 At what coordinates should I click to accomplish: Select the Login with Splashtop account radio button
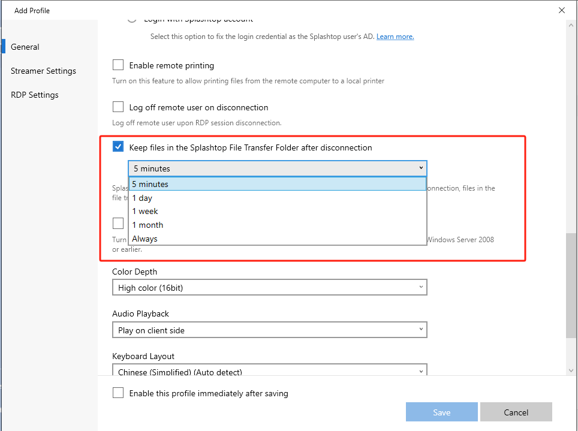coord(131,20)
